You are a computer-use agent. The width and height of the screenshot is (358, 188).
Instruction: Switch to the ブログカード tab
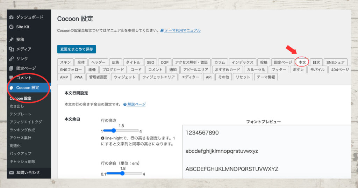coord(113,70)
